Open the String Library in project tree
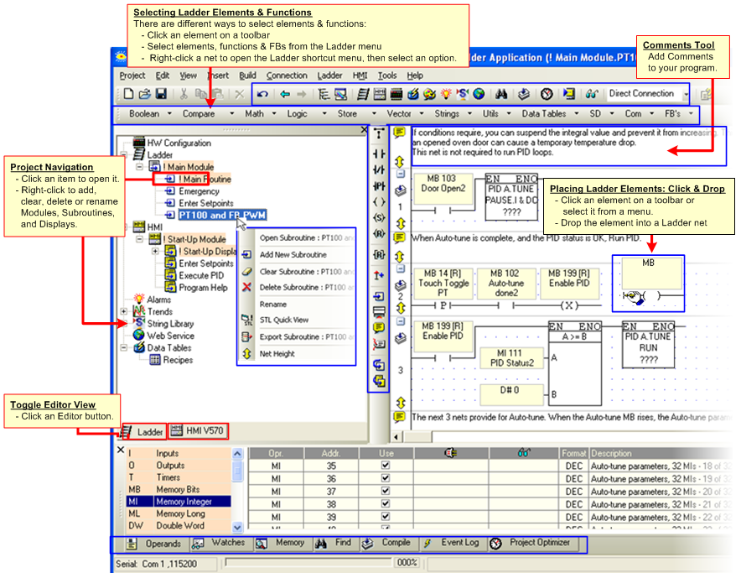The height and width of the screenshot is (573, 741). [169, 323]
